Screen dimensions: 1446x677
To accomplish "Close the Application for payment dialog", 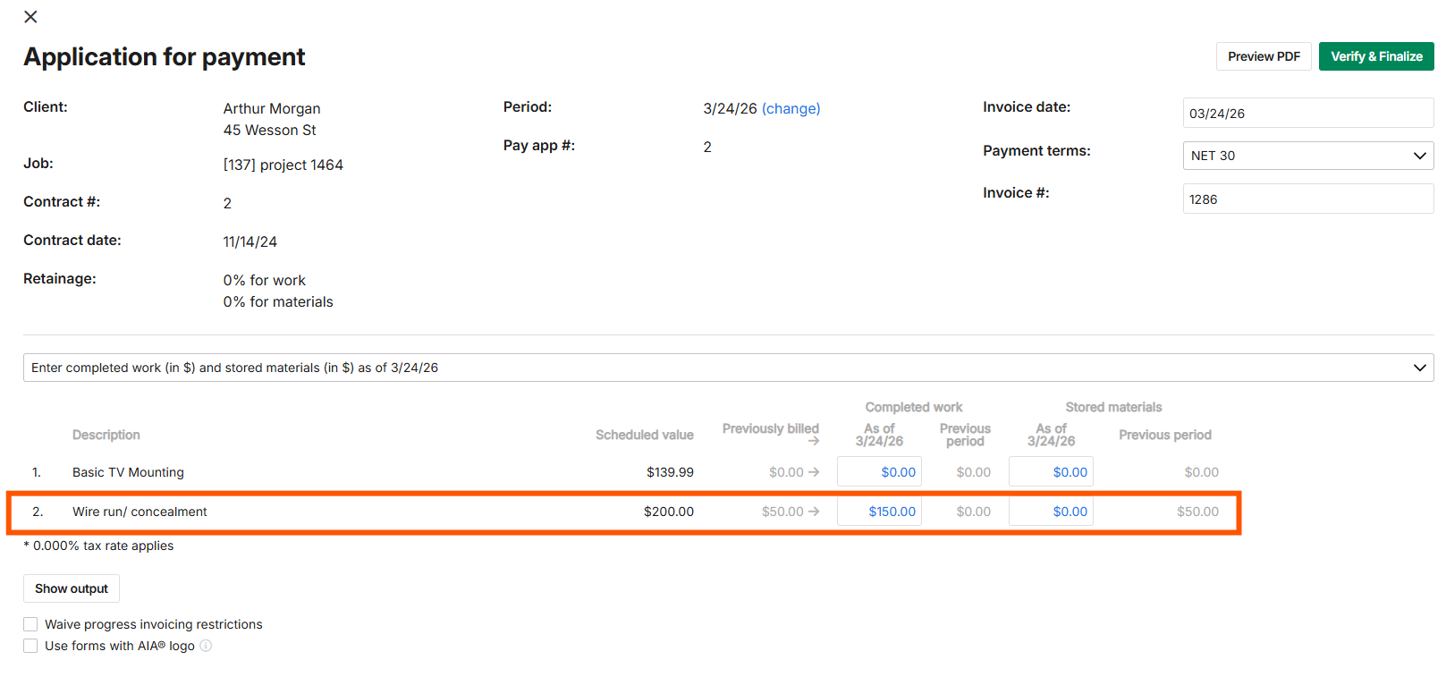I will pyautogui.click(x=30, y=17).
